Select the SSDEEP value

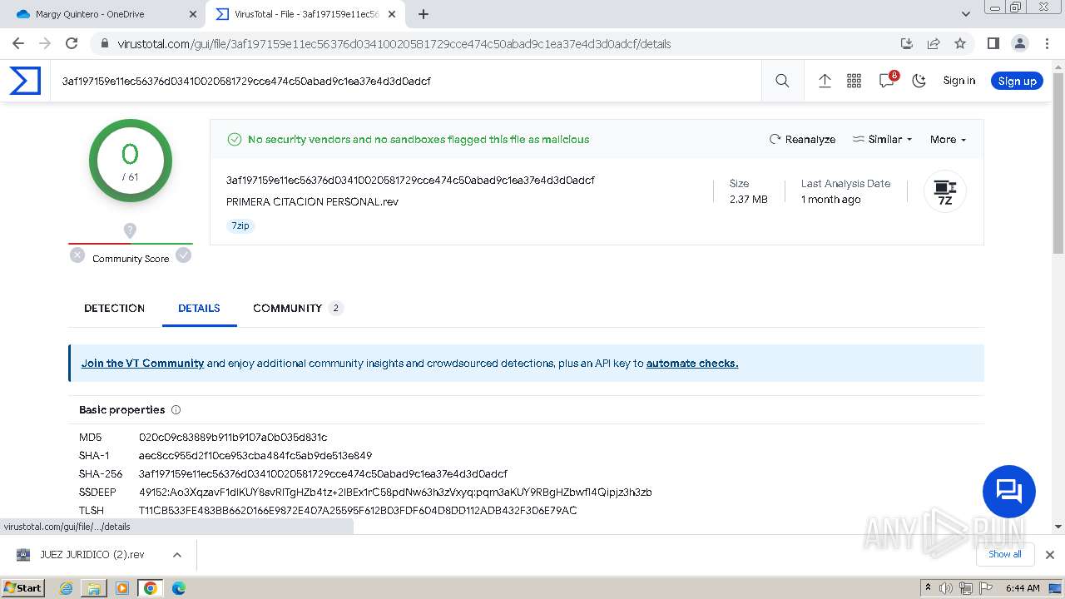pyautogui.click(x=395, y=493)
